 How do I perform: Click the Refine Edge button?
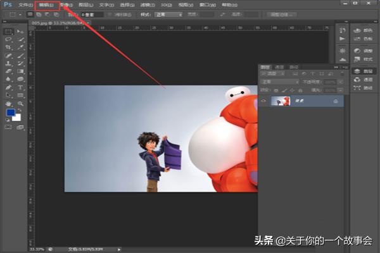(279, 14)
